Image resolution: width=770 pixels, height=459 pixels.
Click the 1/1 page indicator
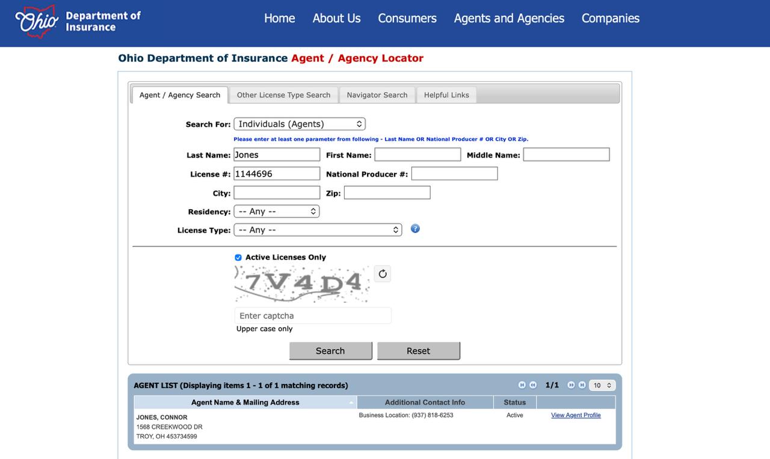tap(552, 385)
